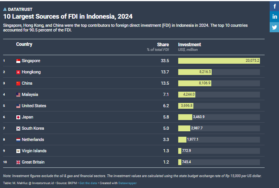This screenshot has width=279, height=188.
Task: Sort table by Investment column header
Action: pyautogui.click(x=190, y=45)
